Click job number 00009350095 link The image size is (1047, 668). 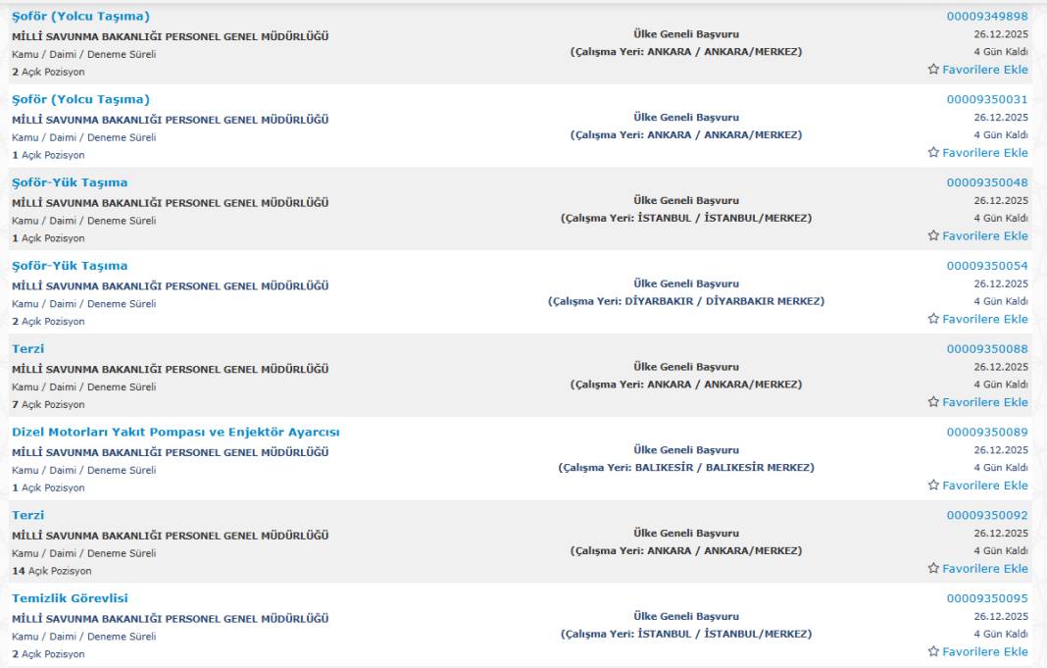(x=987, y=598)
